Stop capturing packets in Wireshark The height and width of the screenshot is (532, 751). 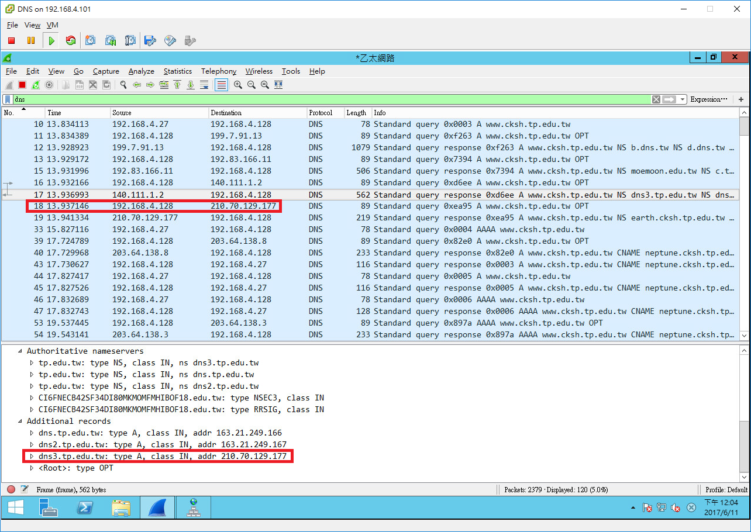[x=22, y=85]
